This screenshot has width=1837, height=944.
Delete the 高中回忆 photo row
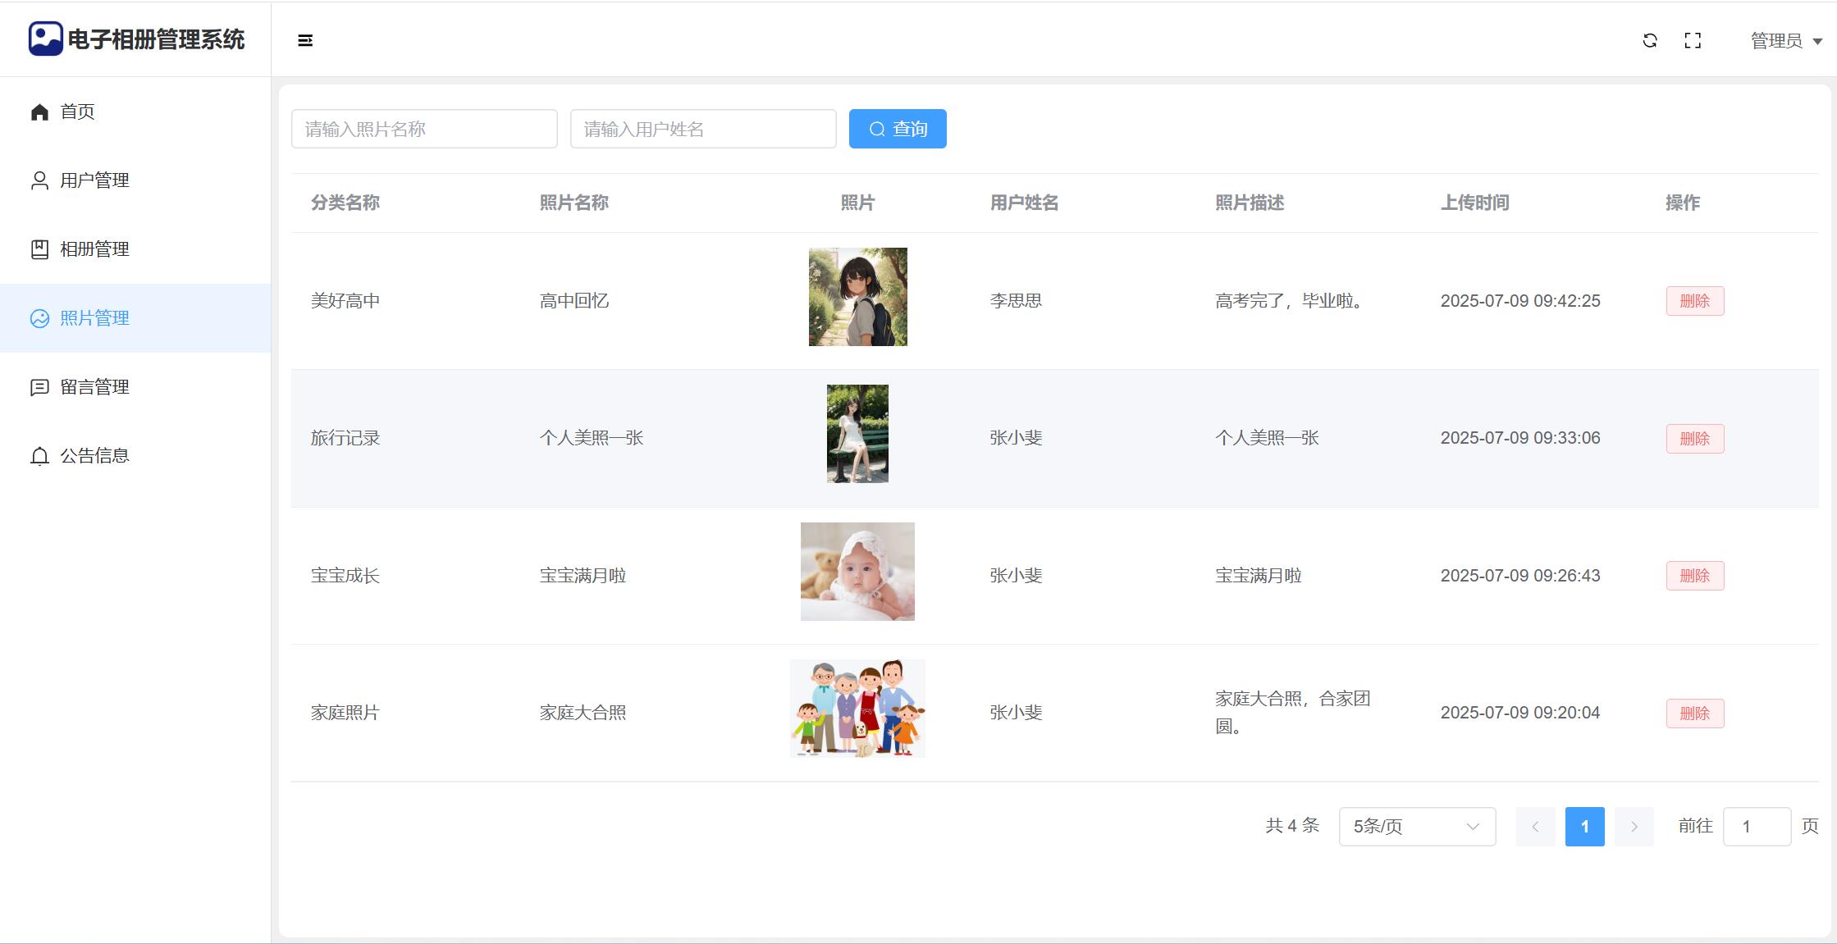point(1694,301)
